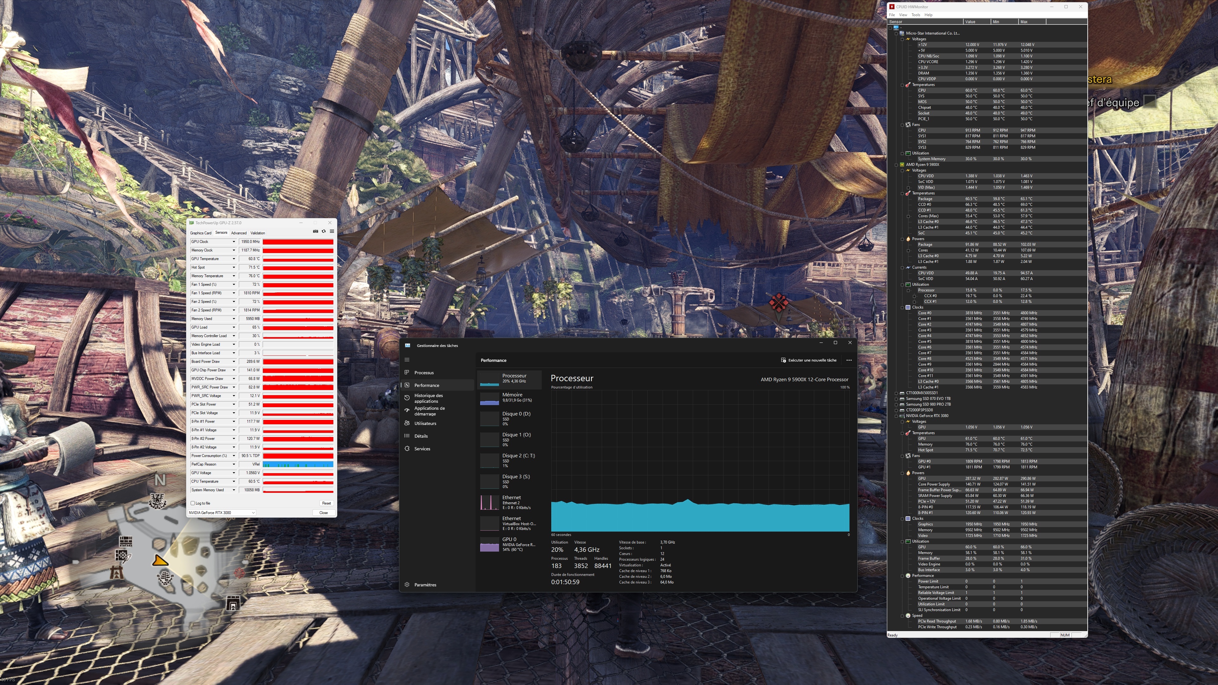Open Processus page in Task Manager sidebar
This screenshot has width=1218, height=685.
point(424,373)
